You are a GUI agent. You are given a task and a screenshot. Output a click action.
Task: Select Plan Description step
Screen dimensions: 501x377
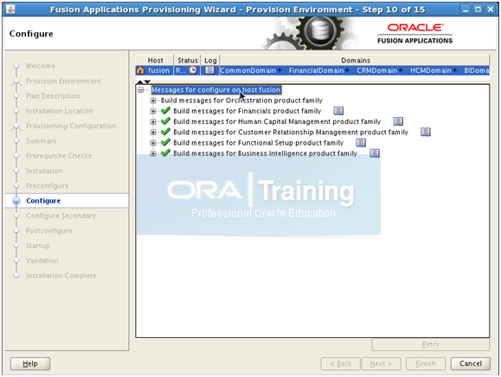[x=53, y=96]
